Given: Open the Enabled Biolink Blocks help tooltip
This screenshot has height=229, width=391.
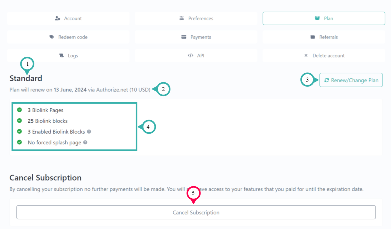Looking at the screenshot, I should [89, 132].
